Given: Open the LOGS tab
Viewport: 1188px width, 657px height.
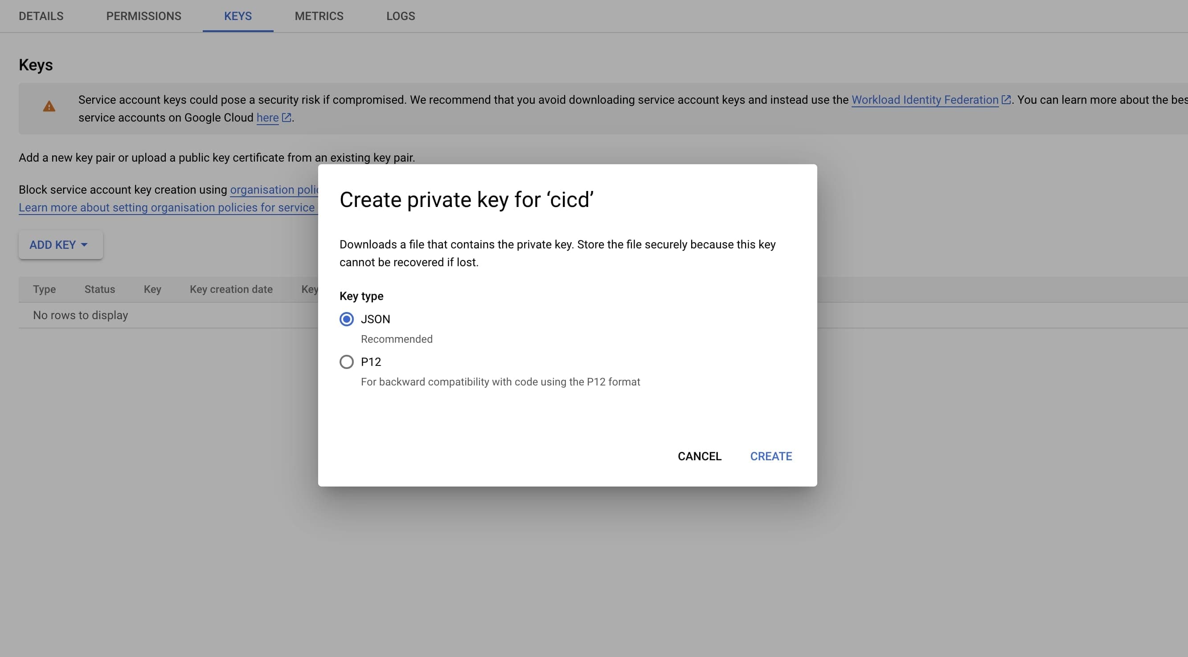Looking at the screenshot, I should point(400,16).
